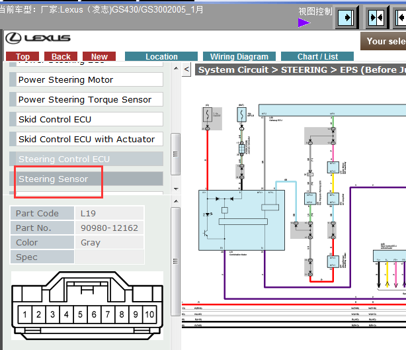Click the inward-arrows view control button
406x350 pixels.
click(x=377, y=18)
